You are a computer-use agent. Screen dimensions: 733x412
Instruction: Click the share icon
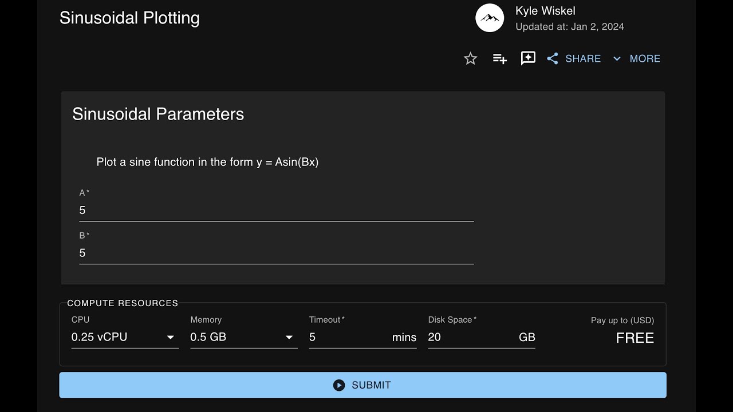point(553,58)
